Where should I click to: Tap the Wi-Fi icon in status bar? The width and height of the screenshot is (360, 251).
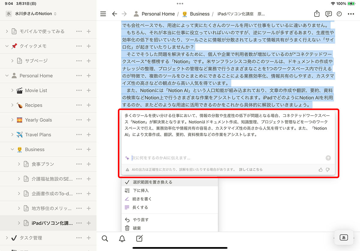[333, 4]
